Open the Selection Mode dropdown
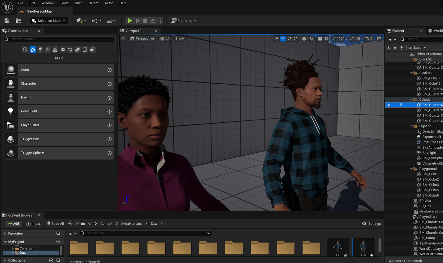 [x=49, y=21]
